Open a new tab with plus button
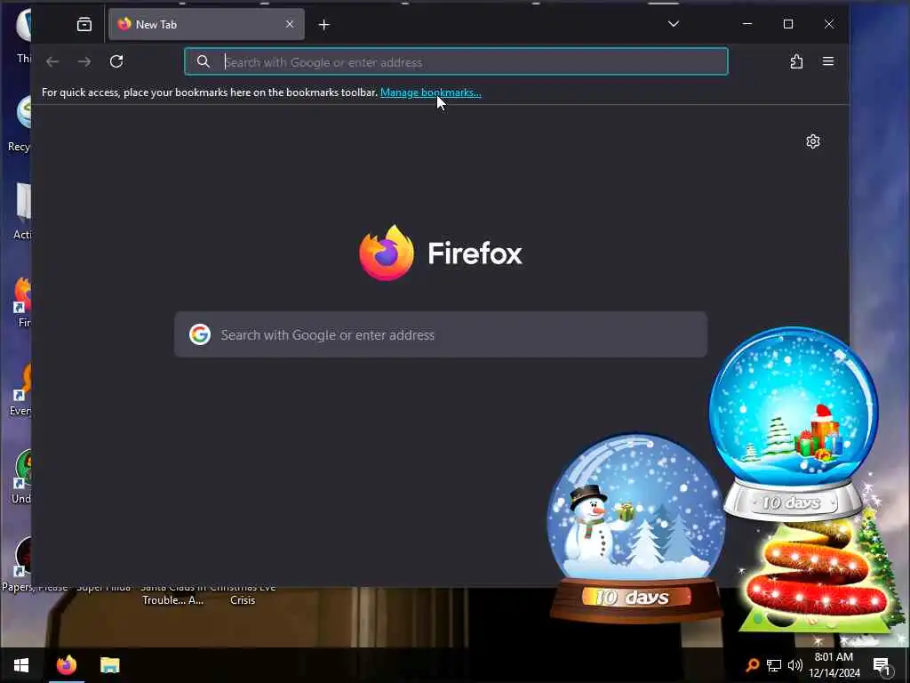Screen dimensions: 910x683 [324, 25]
